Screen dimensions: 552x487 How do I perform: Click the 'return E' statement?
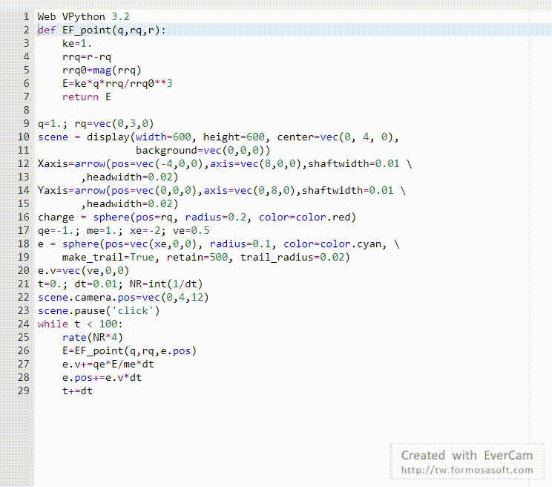87,97
